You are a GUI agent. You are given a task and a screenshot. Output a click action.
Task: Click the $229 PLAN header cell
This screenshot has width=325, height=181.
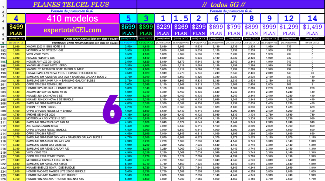(163, 30)
